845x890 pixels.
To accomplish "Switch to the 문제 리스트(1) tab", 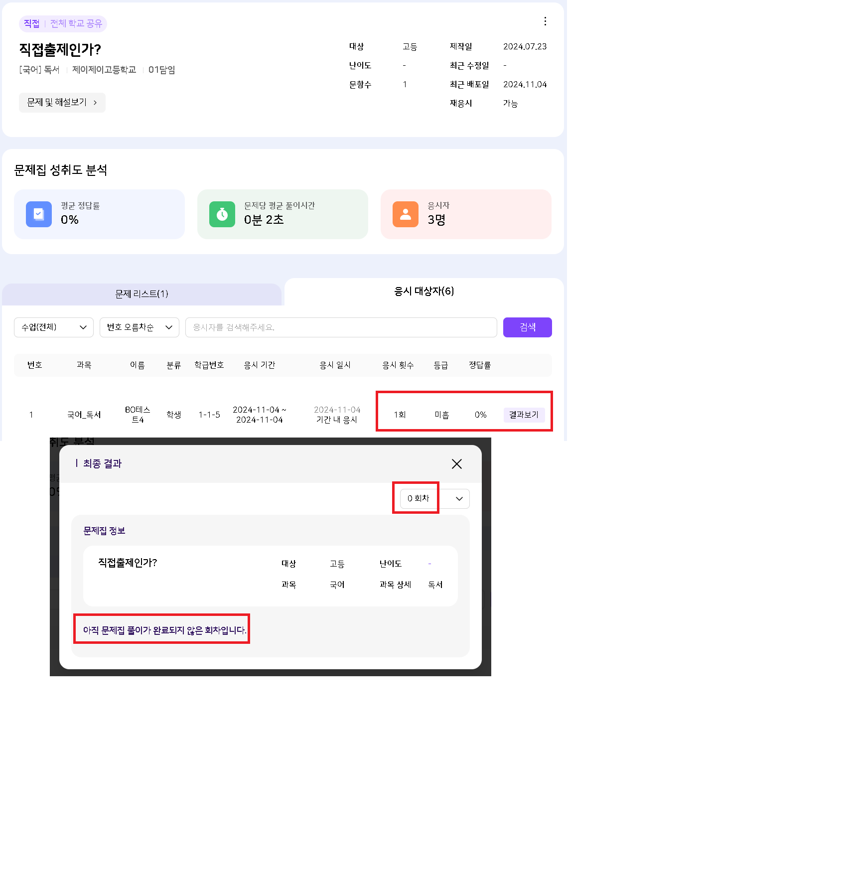I will [142, 294].
